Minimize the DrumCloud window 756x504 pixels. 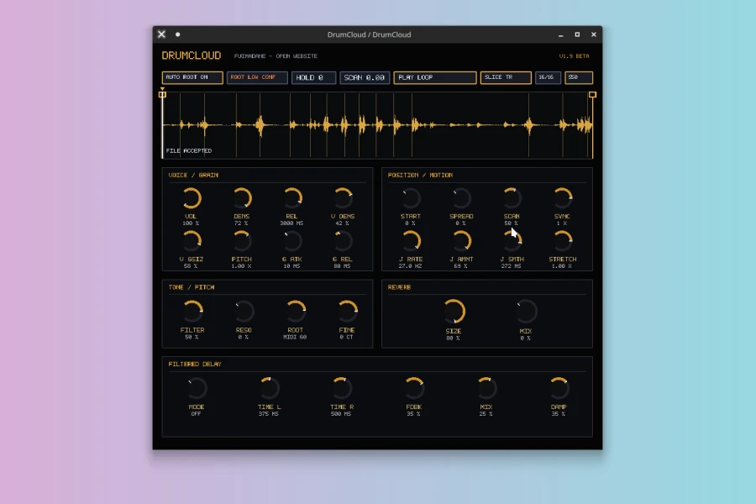[x=561, y=34]
